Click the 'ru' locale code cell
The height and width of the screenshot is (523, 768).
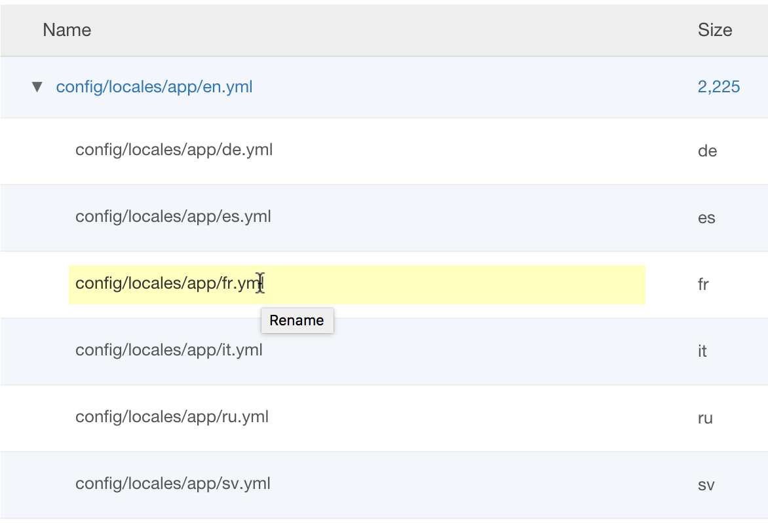pos(705,418)
